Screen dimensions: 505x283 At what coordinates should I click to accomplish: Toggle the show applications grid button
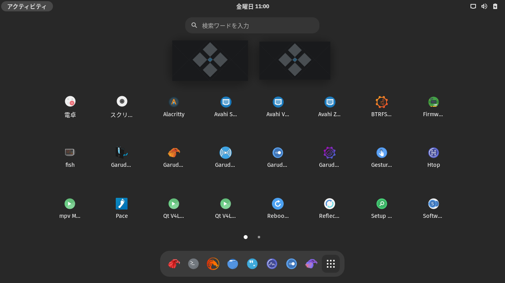331,264
